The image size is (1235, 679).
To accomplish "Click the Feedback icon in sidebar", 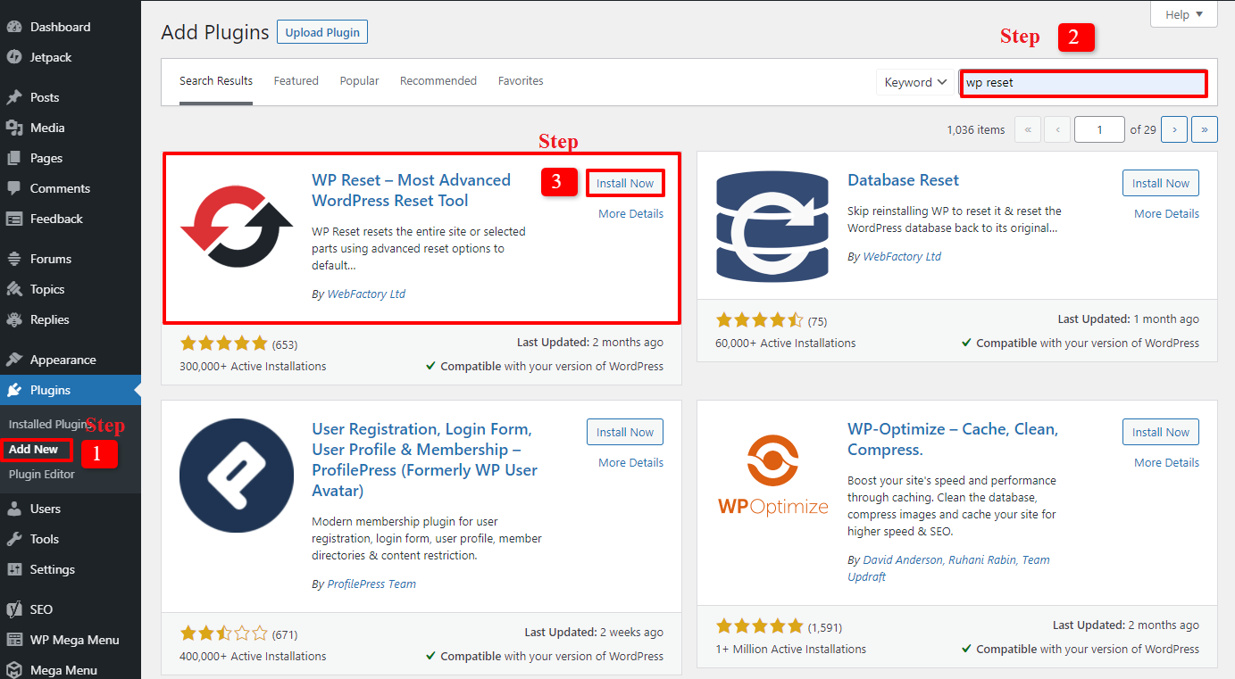I will pyautogui.click(x=14, y=219).
